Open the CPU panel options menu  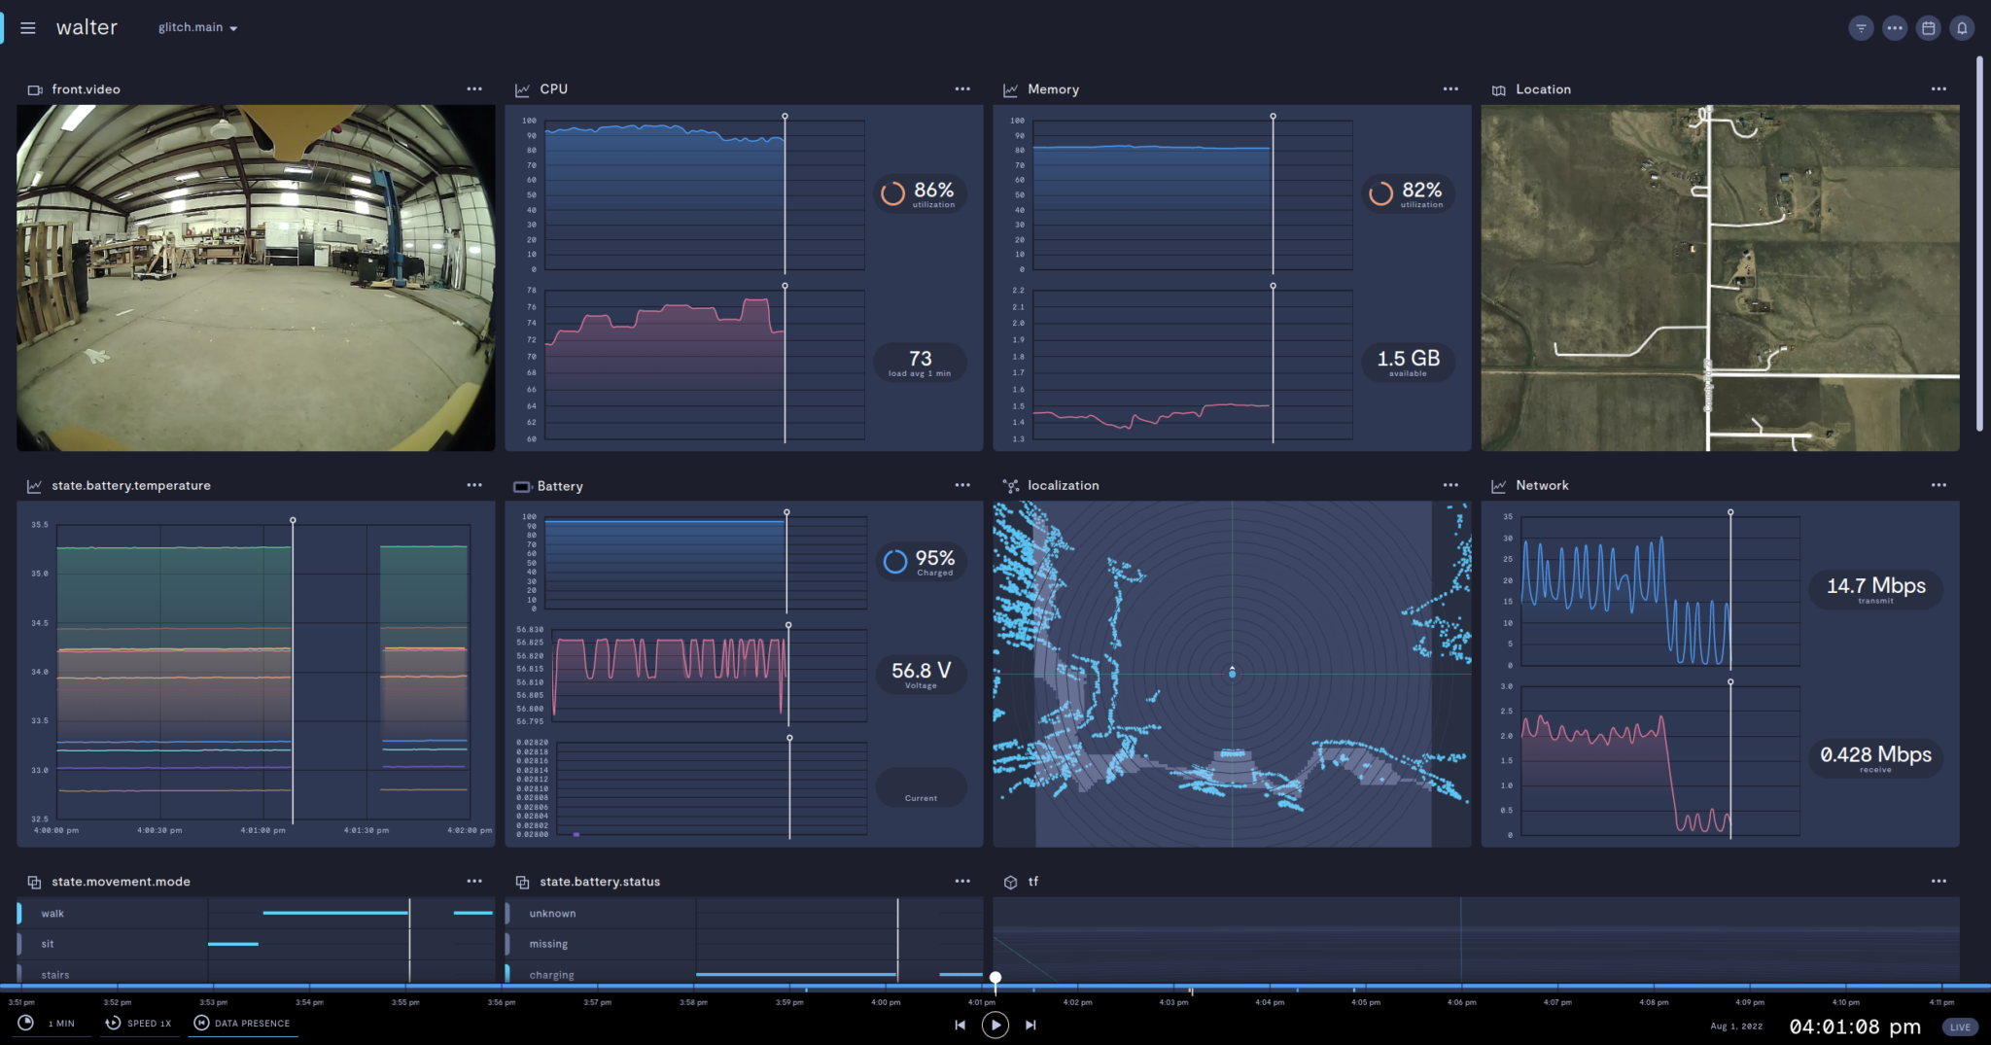962,88
